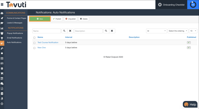This screenshot has width=199, height=109.
Task: Open the accessibility wheelchair sidebar icon
Action: (x=2, y=99)
